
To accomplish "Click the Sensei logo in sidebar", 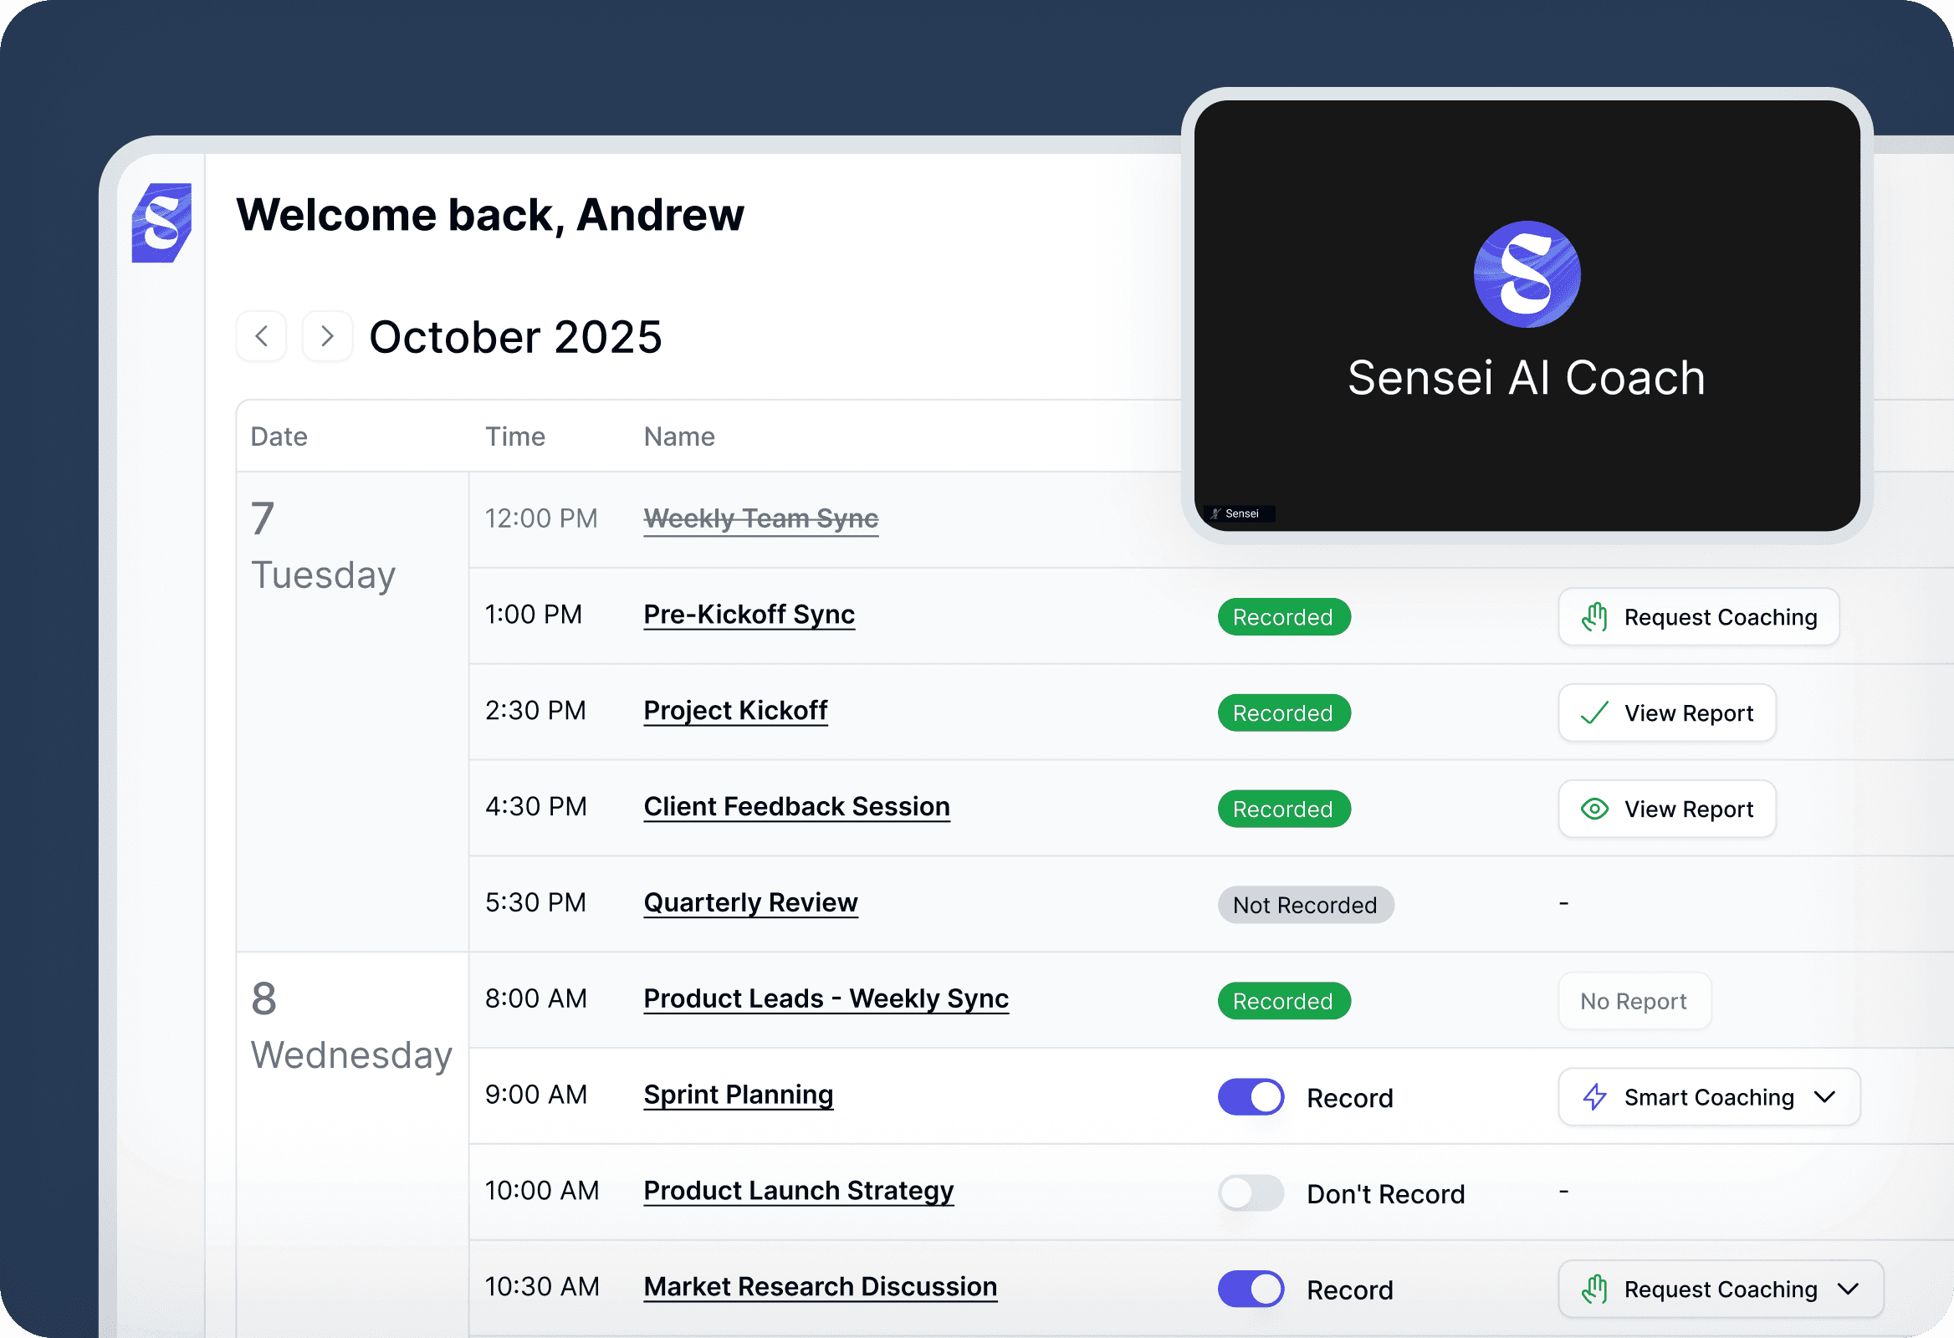I will 161,222.
